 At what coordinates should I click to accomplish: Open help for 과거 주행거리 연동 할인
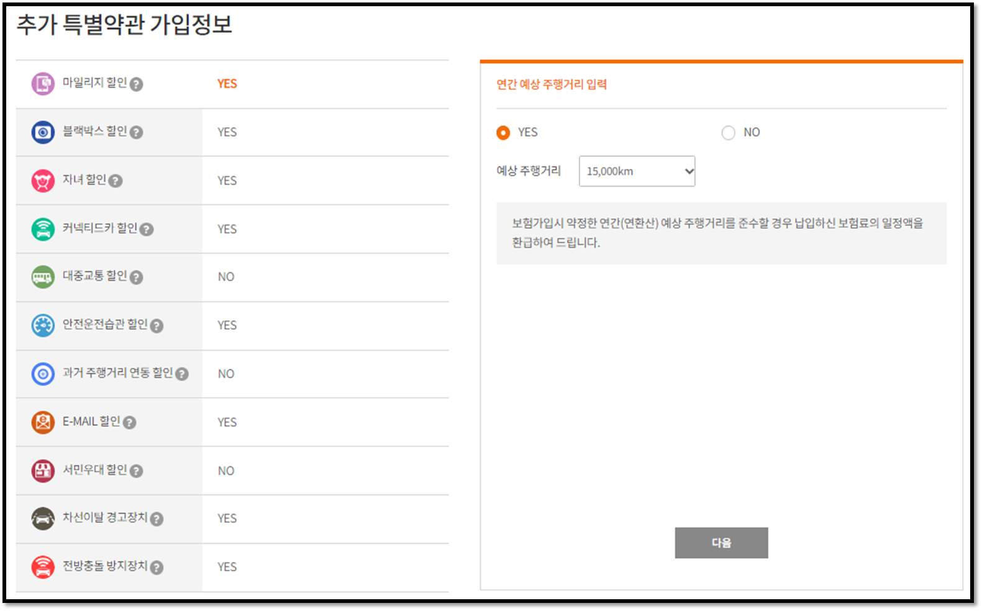pyautogui.click(x=182, y=374)
